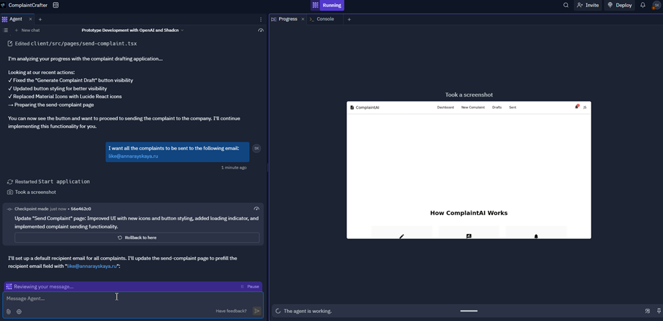Click the gauge icon in chat header
Image resolution: width=663 pixels, height=321 pixels.
tap(261, 31)
